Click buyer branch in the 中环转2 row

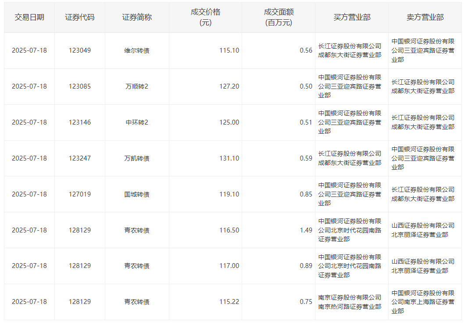click(x=350, y=122)
